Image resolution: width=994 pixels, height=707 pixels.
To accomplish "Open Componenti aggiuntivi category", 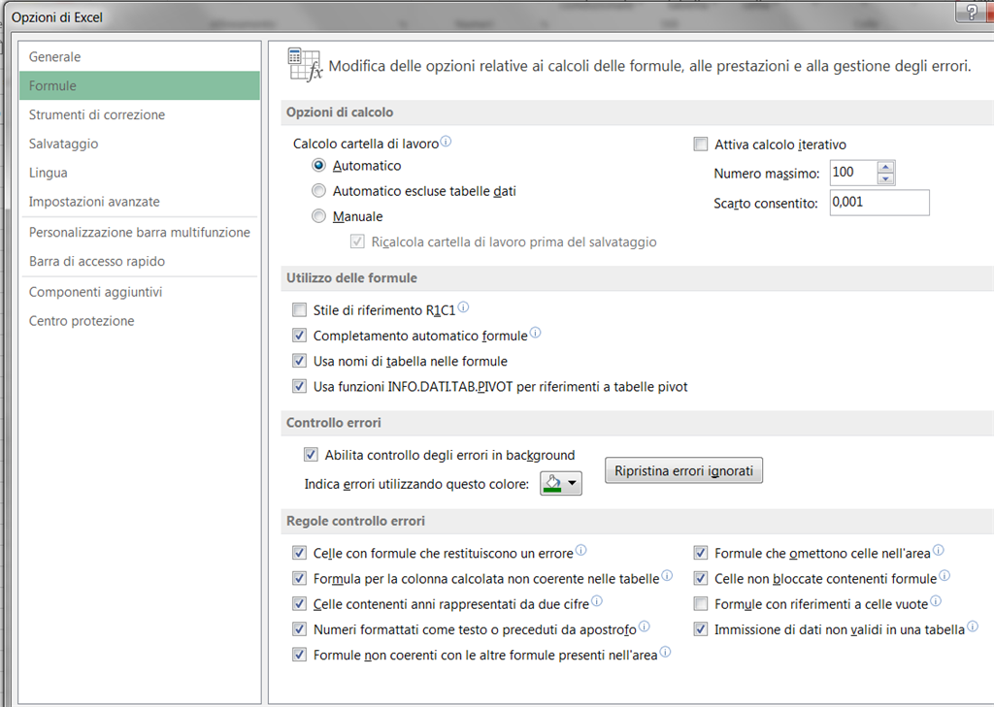I will click(x=140, y=292).
